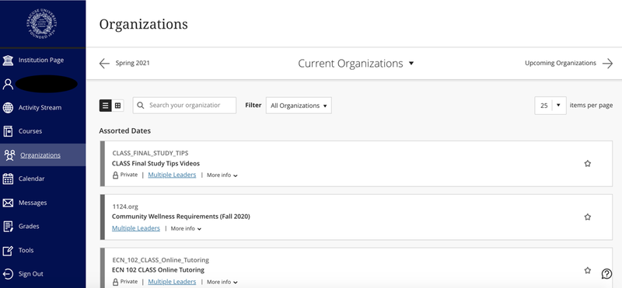
Task: Click the user profile silhouette icon
Action: [8, 84]
